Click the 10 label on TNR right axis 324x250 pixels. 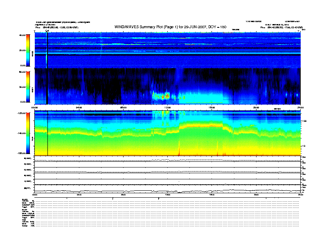point(303,146)
